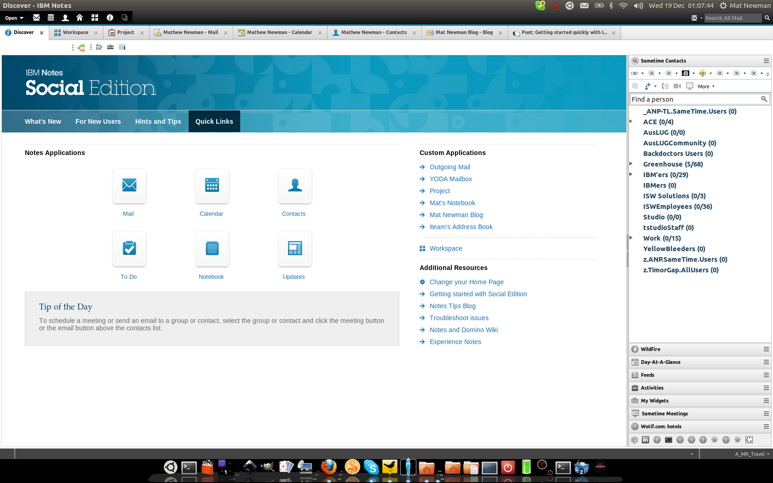Click the Troubleshoot issues link
This screenshot has width=773, height=483.
(x=459, y=318)
